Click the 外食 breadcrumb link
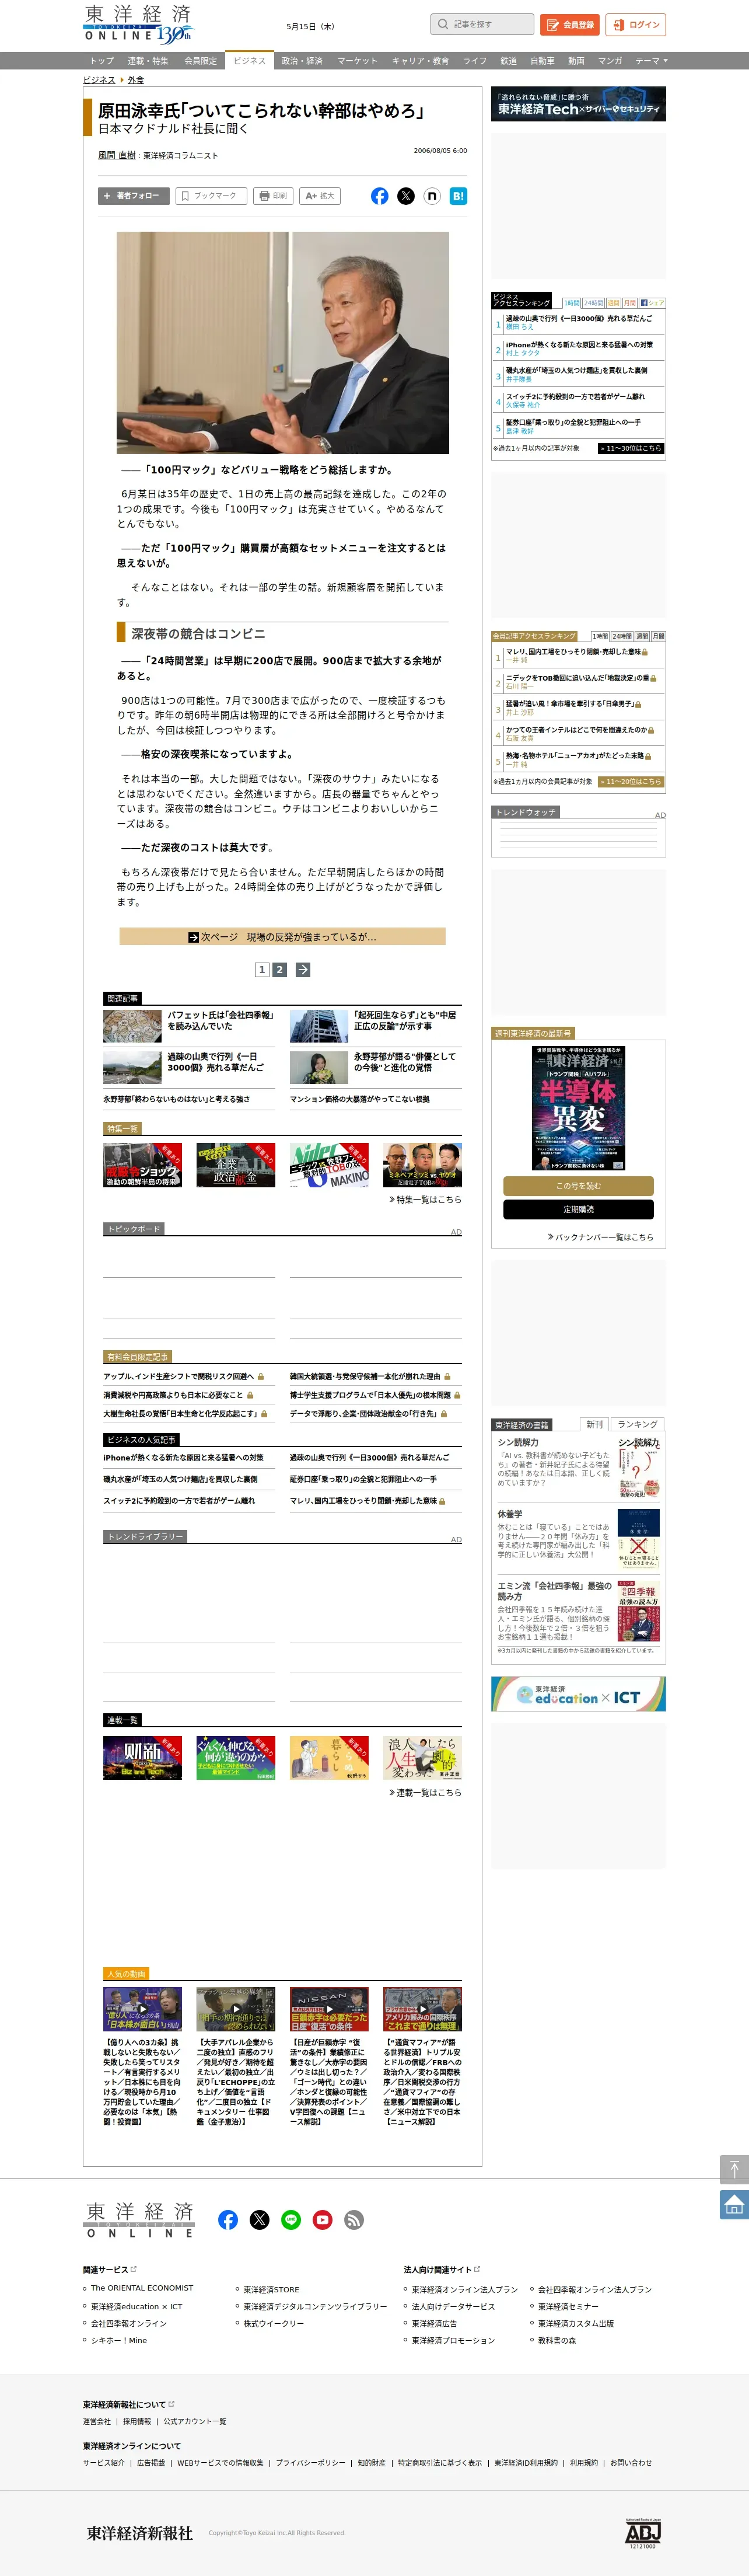This screenshot has height=2576, width=749. click(136, 80)
